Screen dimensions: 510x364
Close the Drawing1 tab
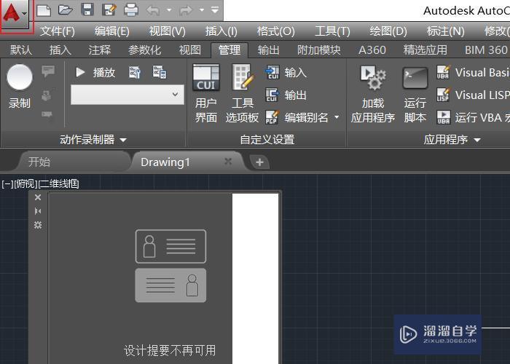coord(228,161)
